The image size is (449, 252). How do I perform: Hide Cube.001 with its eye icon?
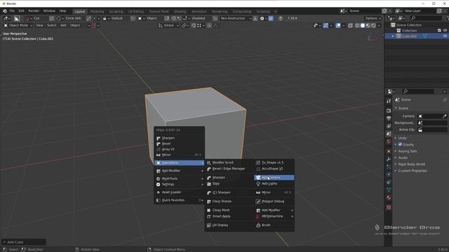click(445, 36)
